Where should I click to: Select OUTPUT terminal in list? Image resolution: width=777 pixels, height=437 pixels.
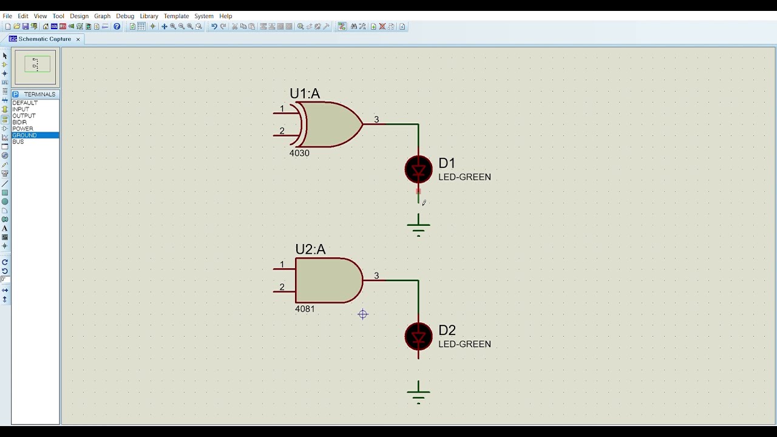[35, 116]
